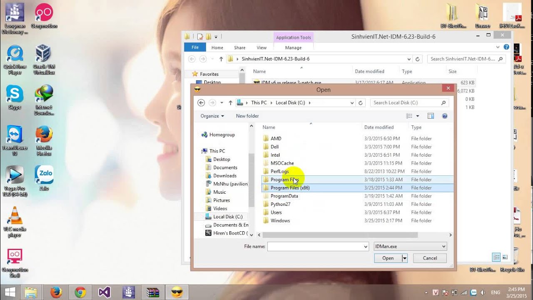This screenshot has height=300, width=533.
Task: Open Organize dropdown menu
Action: click(212, 116)
